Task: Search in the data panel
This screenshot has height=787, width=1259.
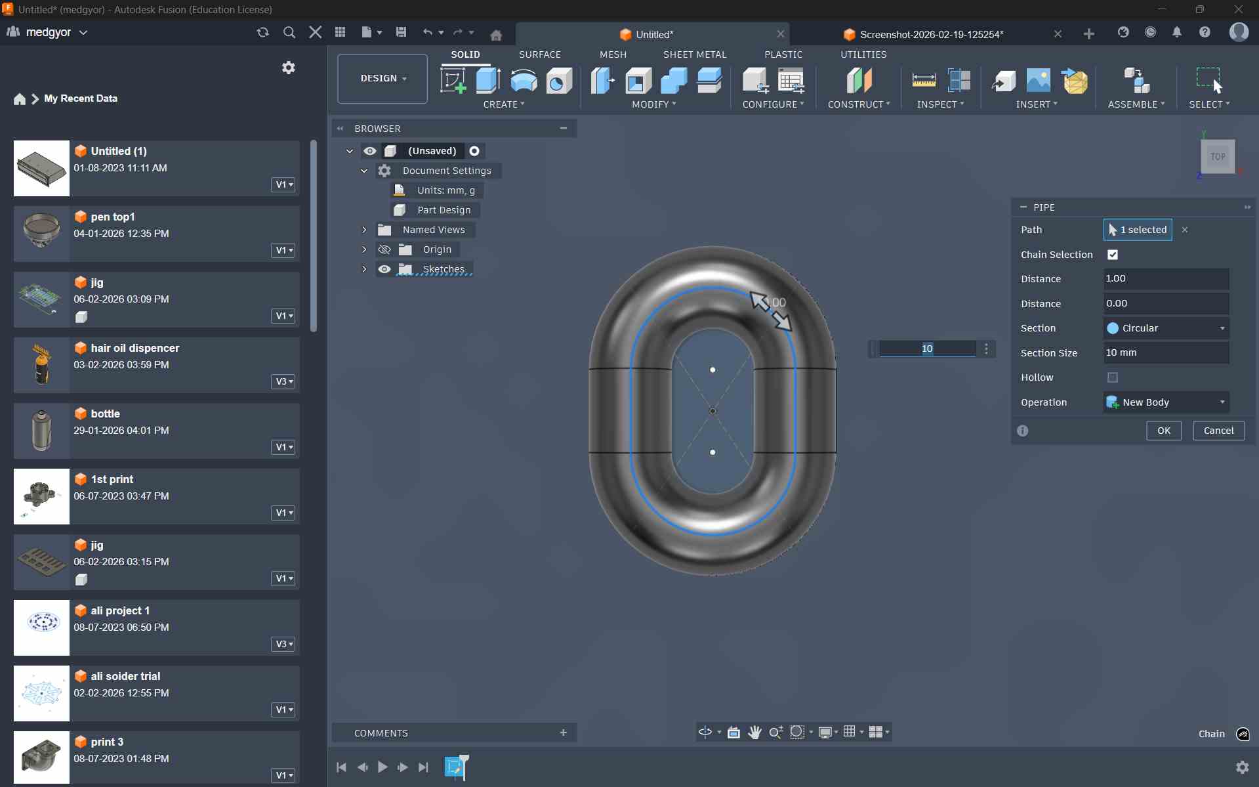Action: click(x=289, y=32)
